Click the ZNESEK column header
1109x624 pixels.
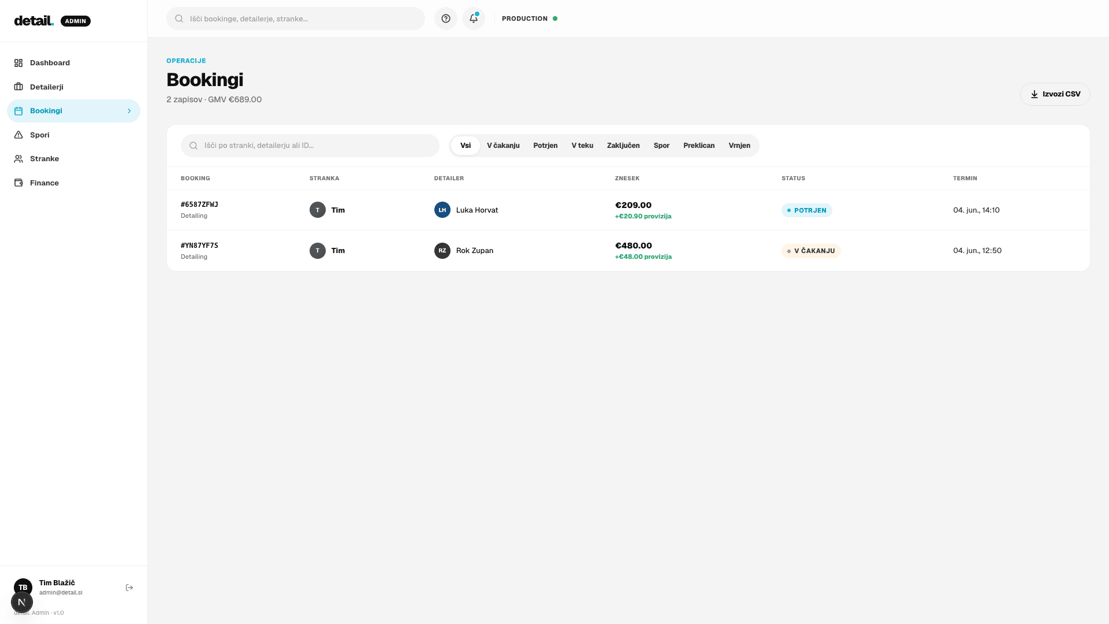[627, 178]
